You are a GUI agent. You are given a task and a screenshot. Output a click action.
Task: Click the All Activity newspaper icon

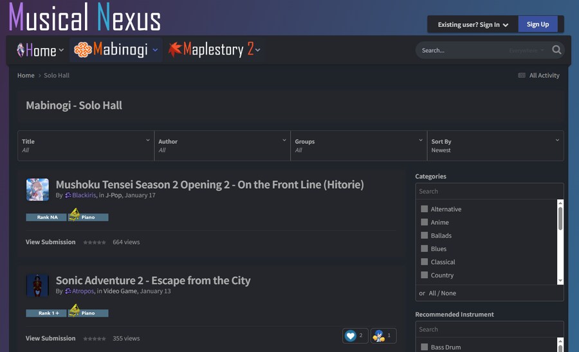point(522,75)
